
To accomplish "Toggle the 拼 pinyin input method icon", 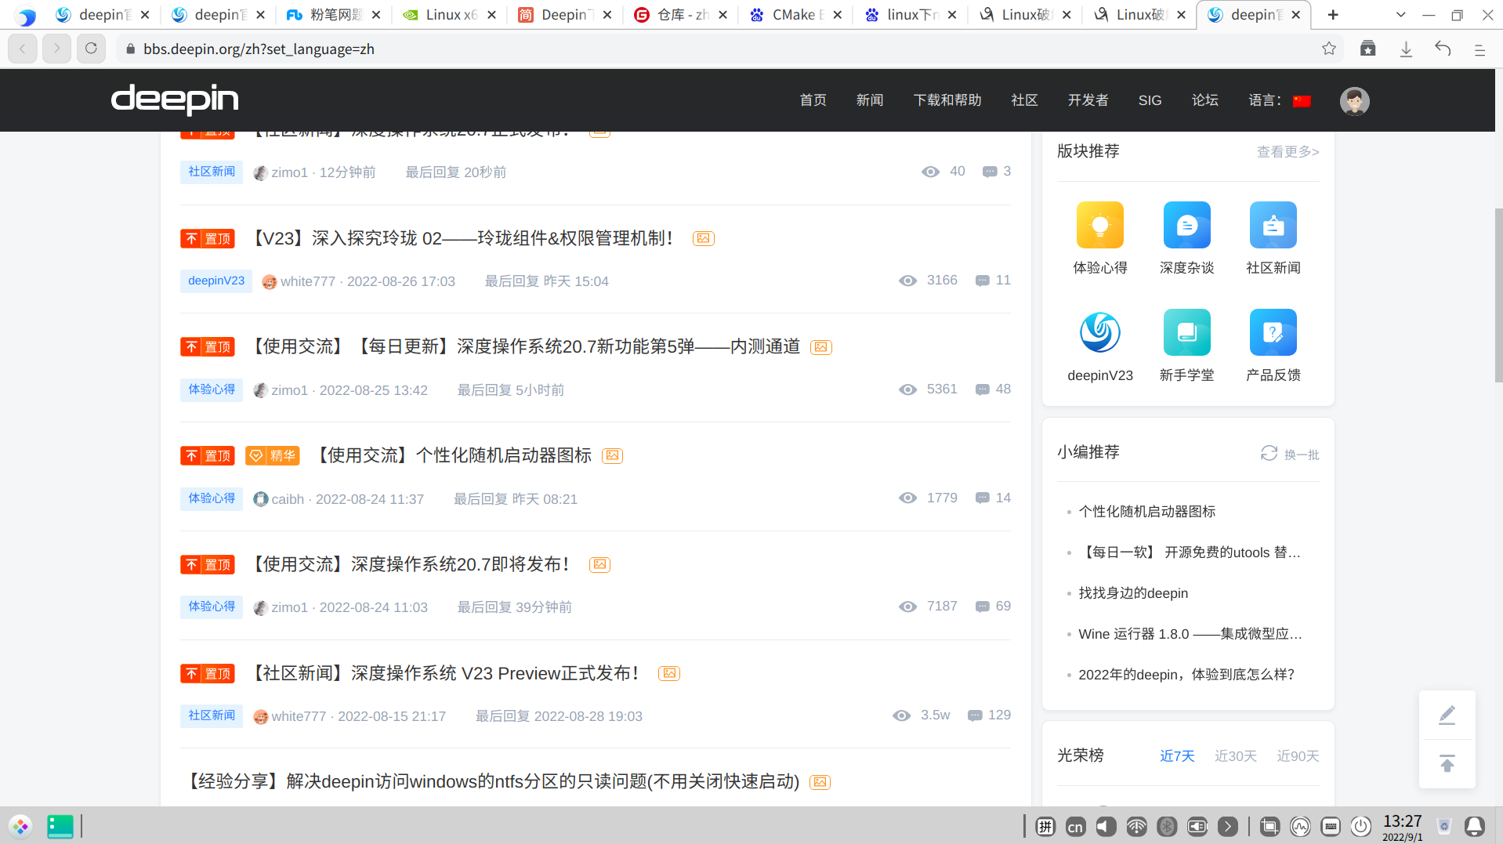I will [1045, 826].
